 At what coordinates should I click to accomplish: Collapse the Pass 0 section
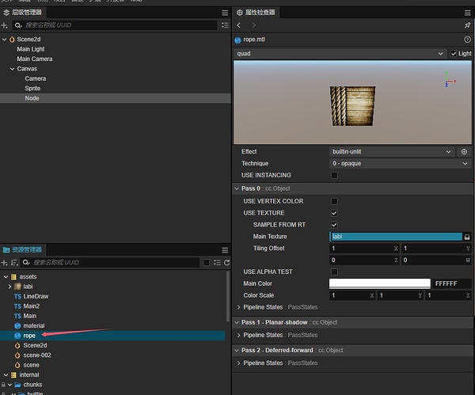237,188
